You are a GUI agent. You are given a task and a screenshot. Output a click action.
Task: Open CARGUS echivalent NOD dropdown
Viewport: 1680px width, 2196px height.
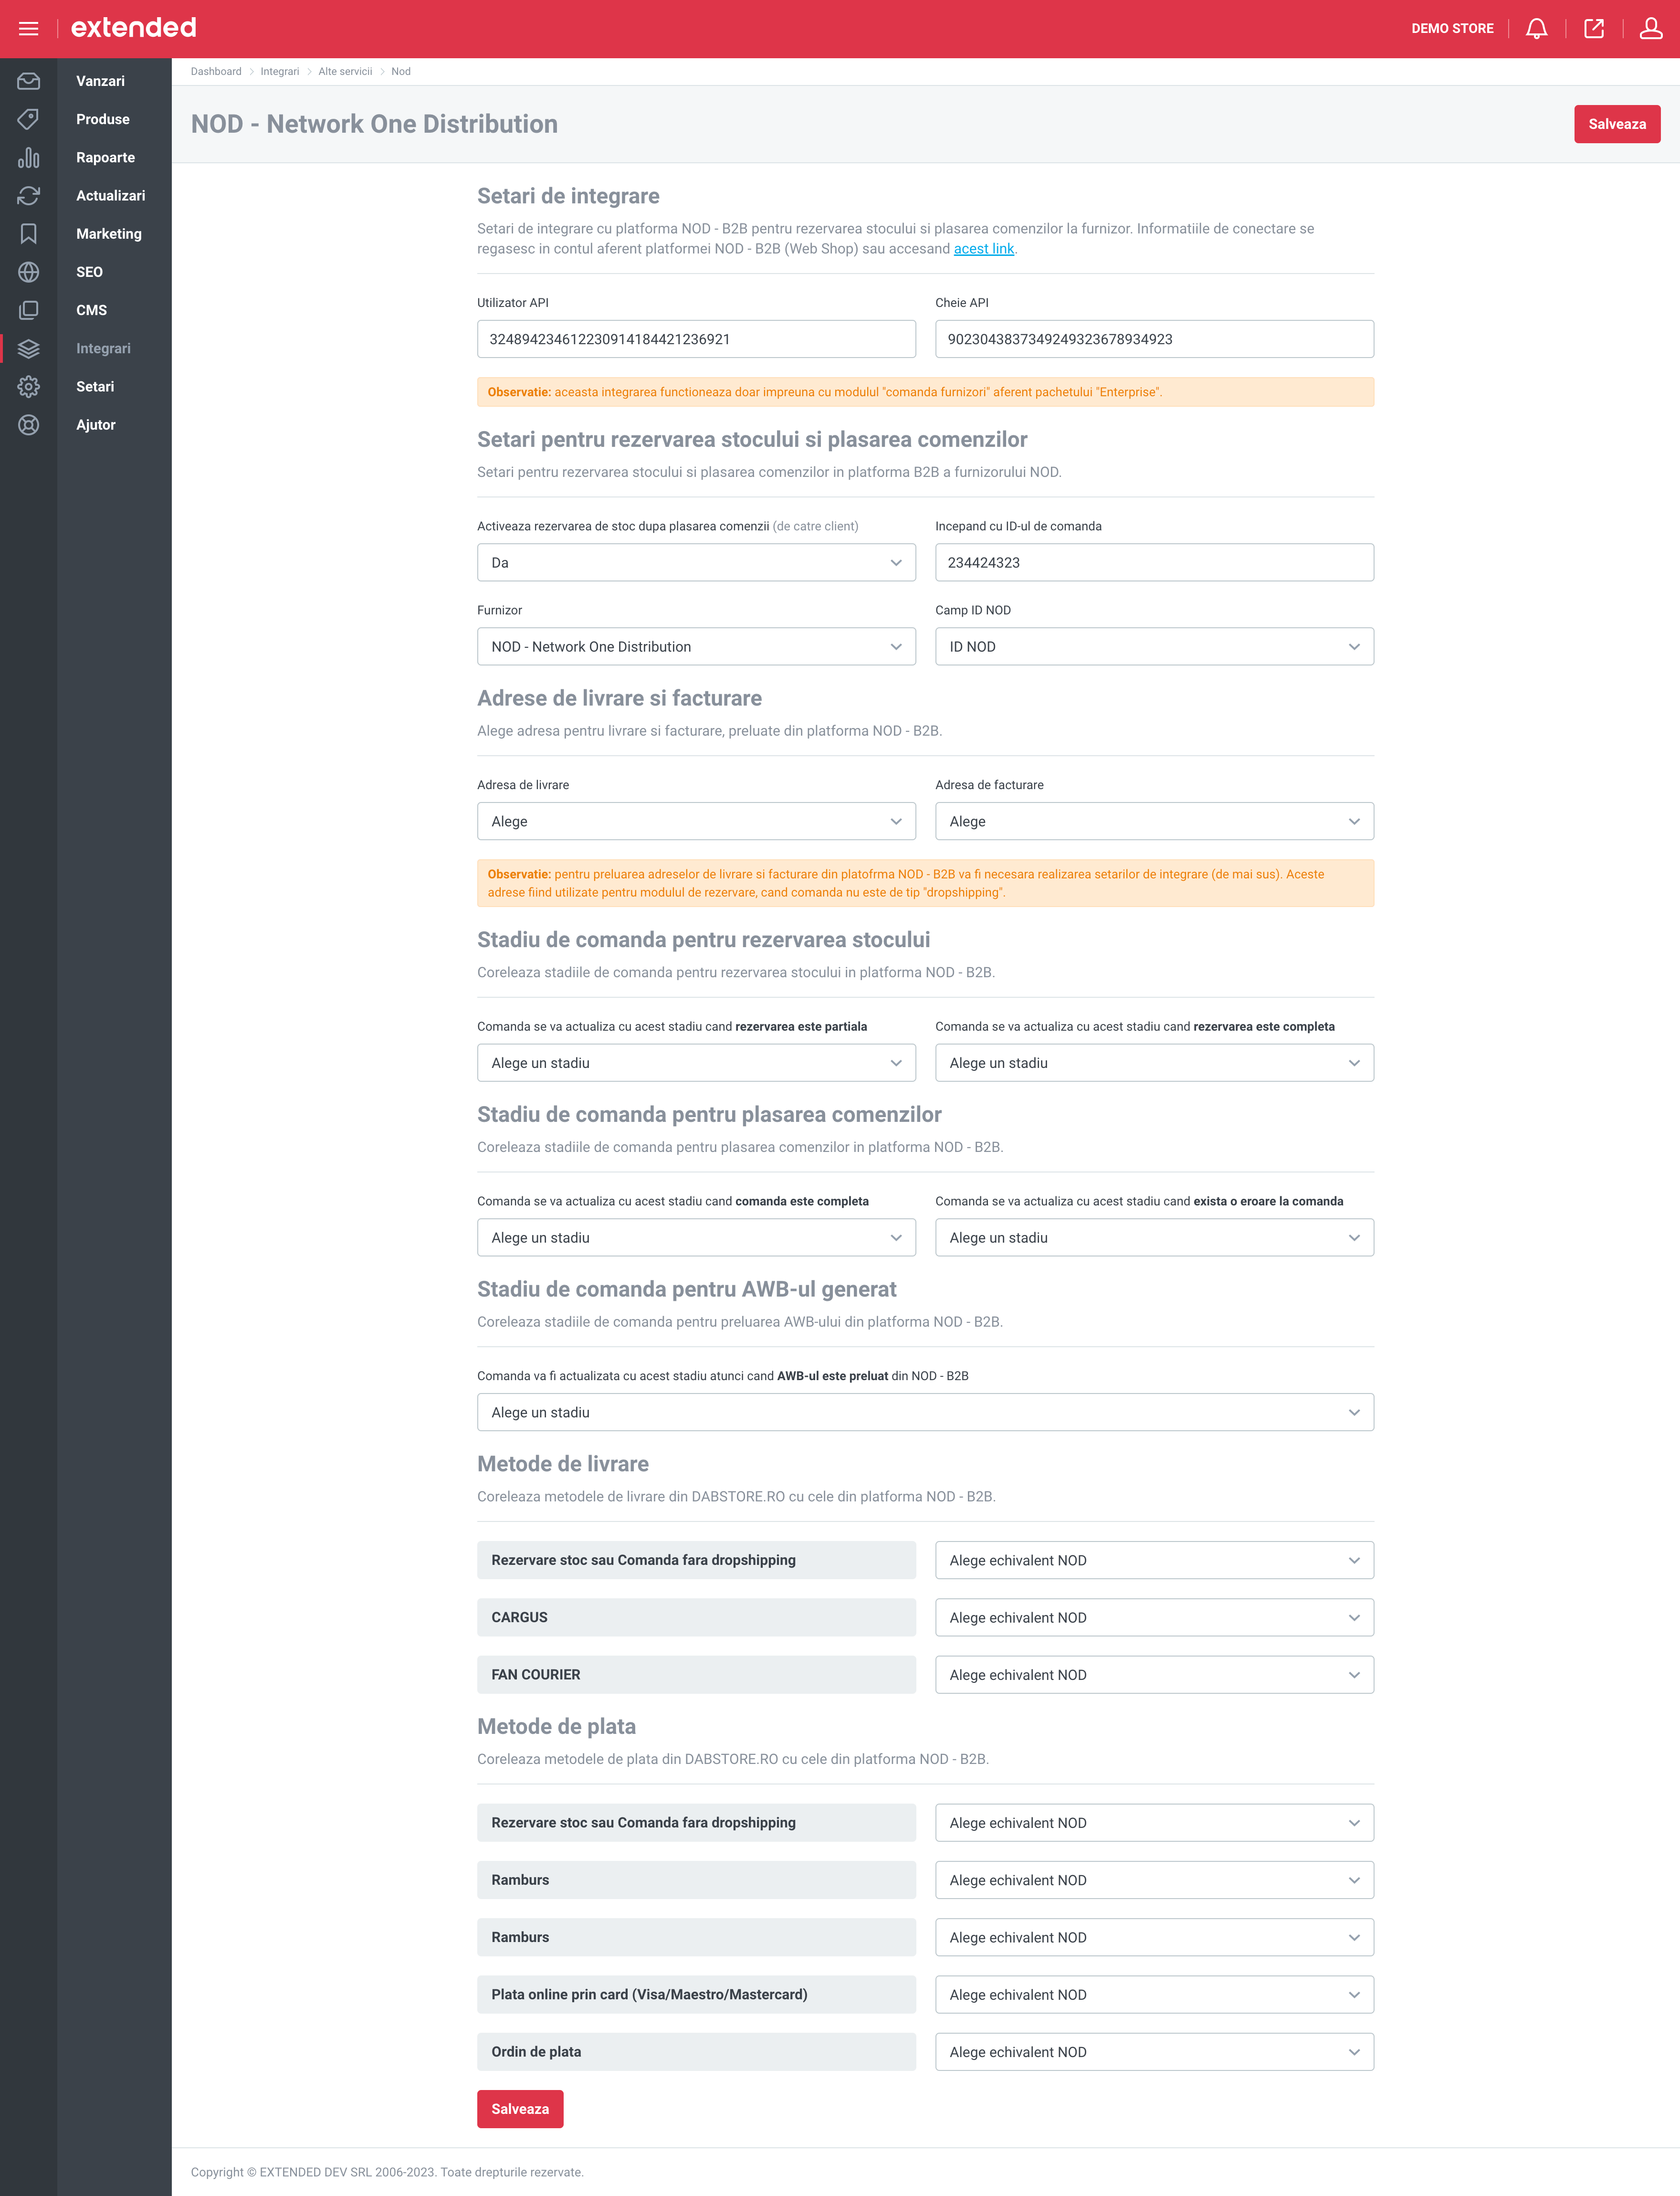[1154, 1618]
